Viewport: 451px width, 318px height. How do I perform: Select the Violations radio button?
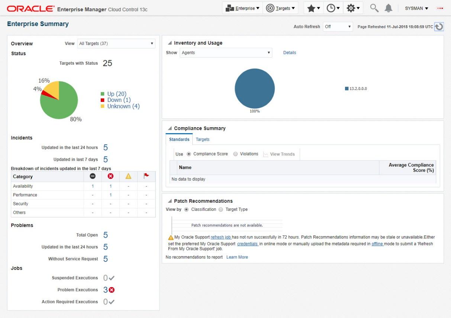point(235,154)
